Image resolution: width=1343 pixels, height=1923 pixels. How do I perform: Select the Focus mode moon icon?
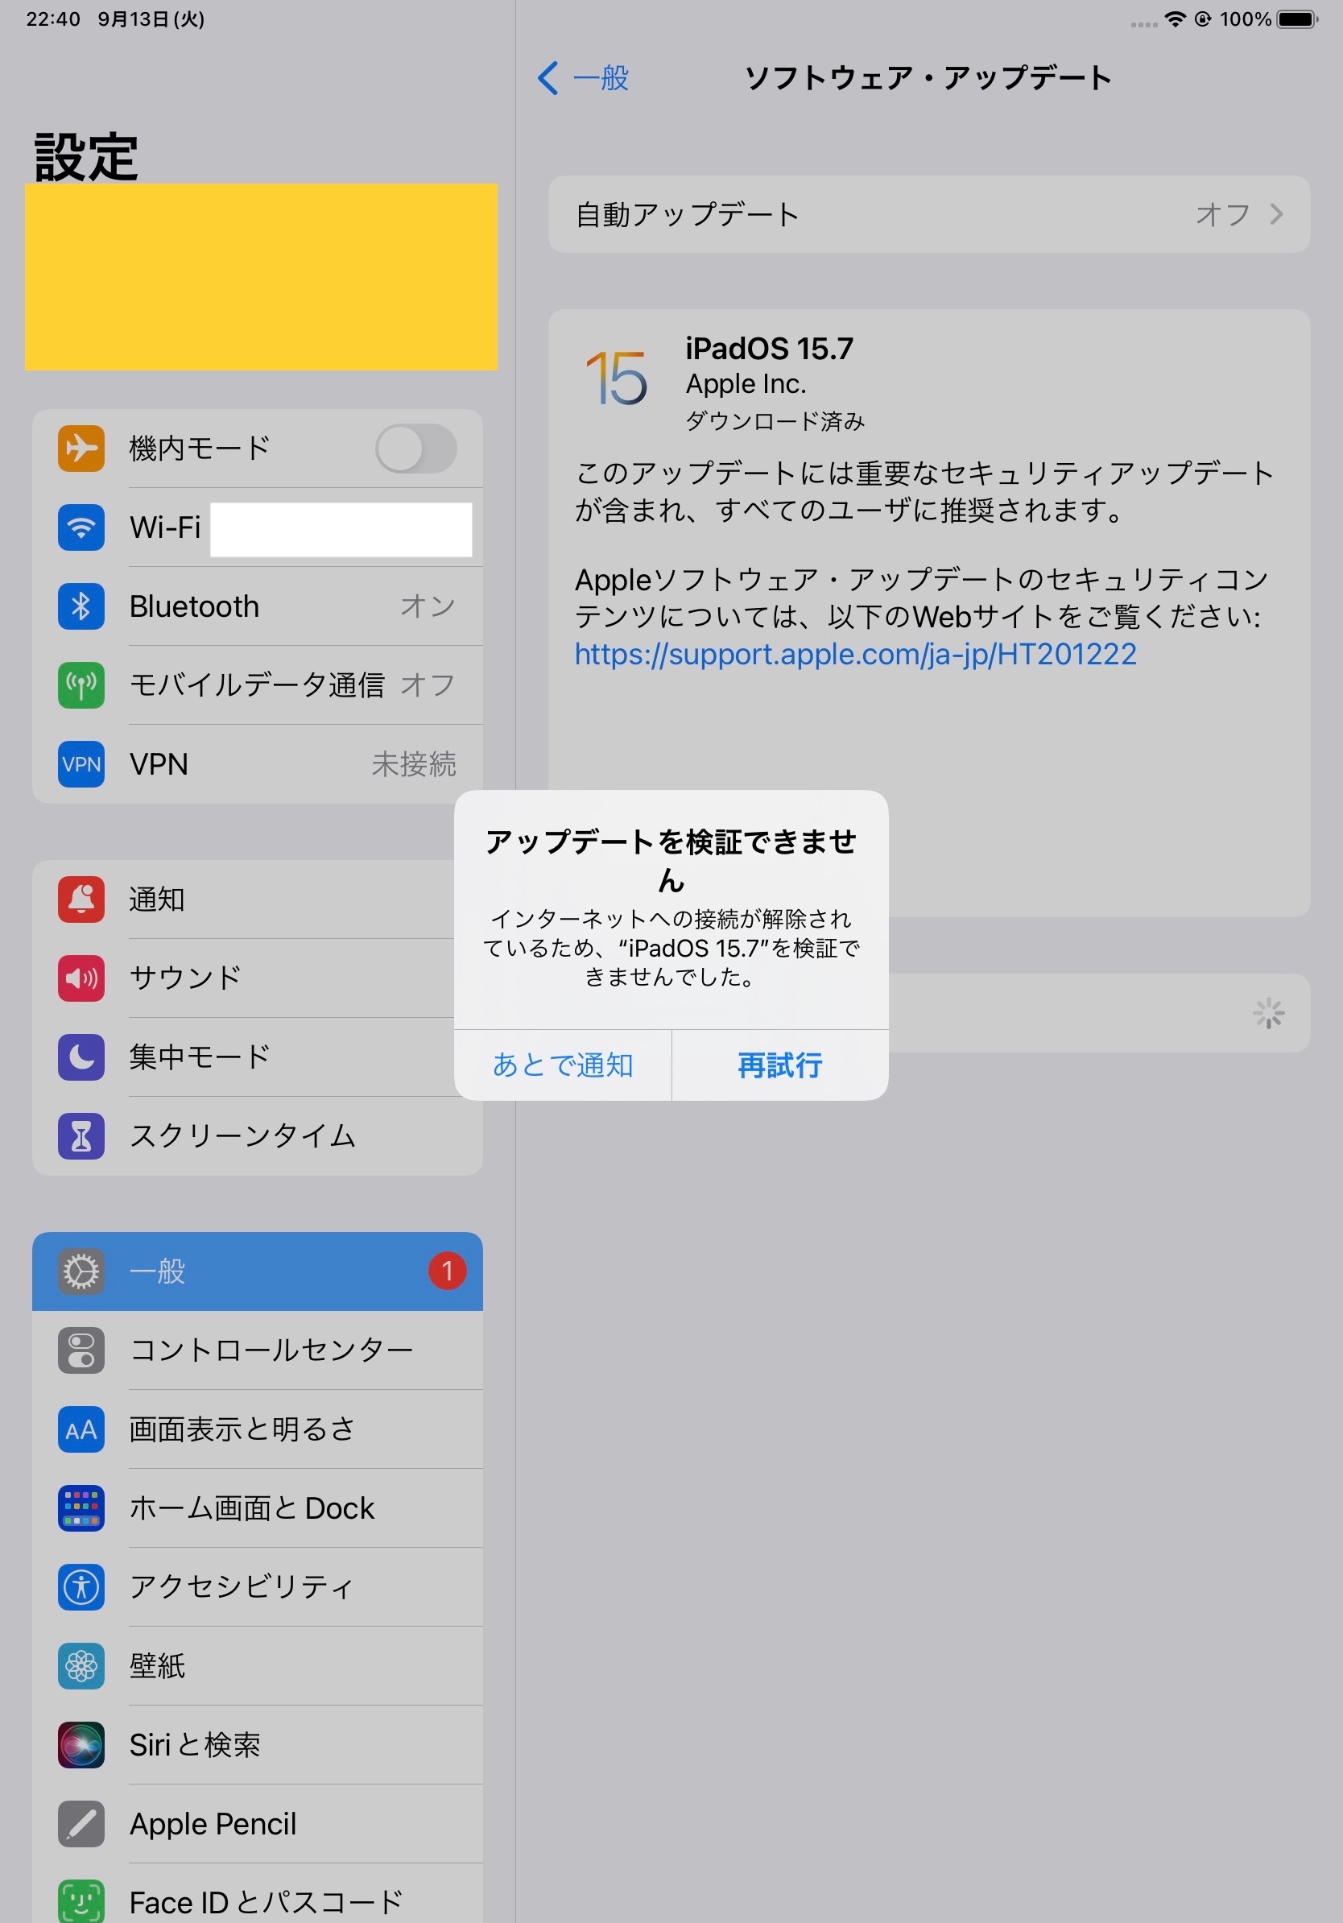tap(81, 1057)
